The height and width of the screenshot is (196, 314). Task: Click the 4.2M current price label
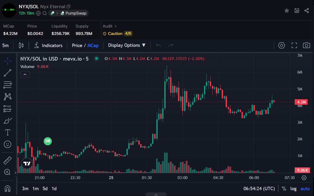(301, 102)
